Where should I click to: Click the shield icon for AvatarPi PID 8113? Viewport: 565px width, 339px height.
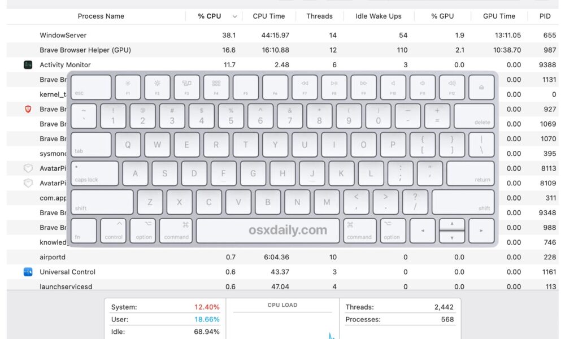(28, 168)
